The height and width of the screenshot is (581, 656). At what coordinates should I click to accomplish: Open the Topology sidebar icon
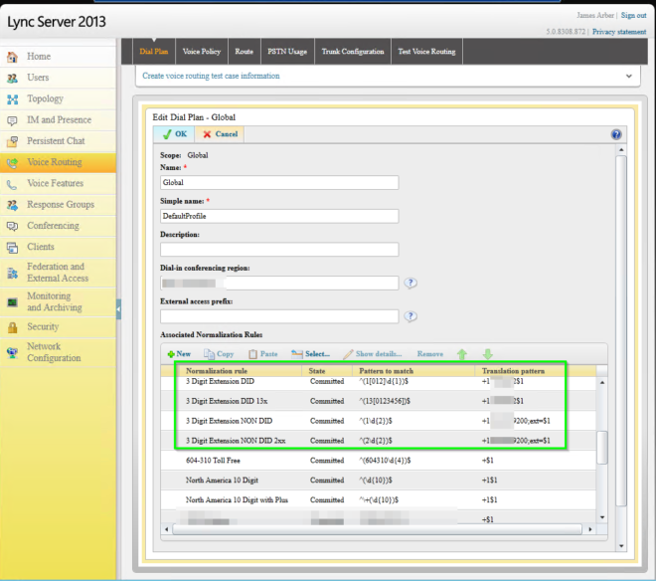12,99
